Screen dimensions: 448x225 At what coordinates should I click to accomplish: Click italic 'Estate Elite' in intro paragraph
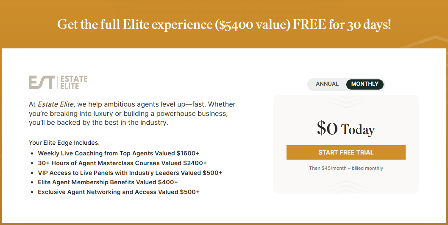pyautogui.click(x=56, y=104)
